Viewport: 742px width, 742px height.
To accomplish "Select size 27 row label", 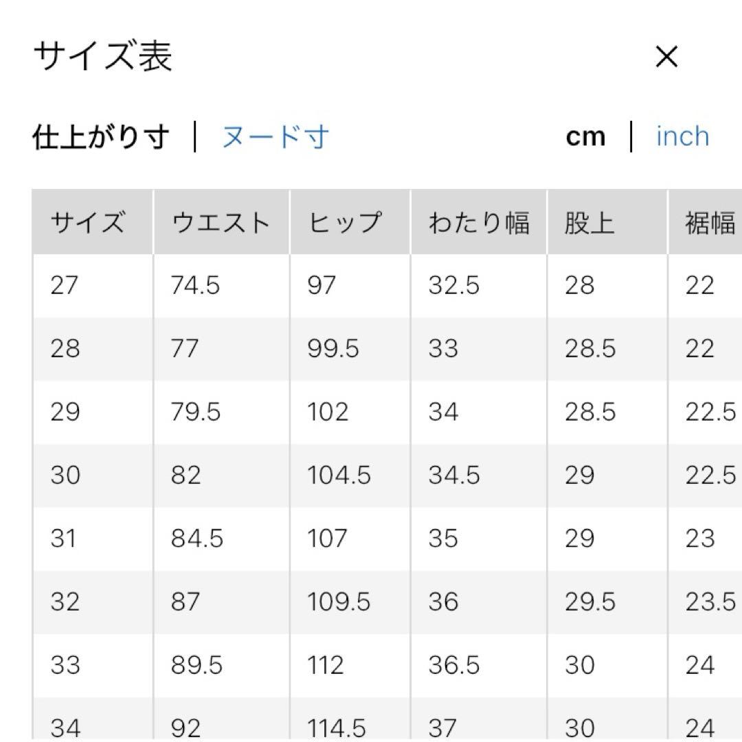I will coord(65,285).
